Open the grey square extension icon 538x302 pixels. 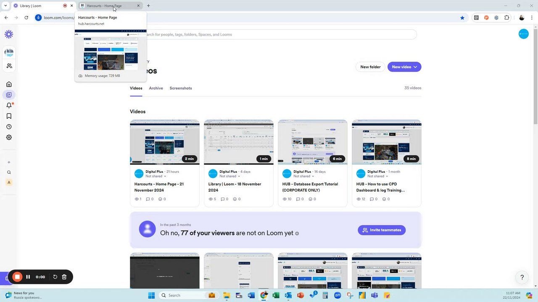point(476,18)
